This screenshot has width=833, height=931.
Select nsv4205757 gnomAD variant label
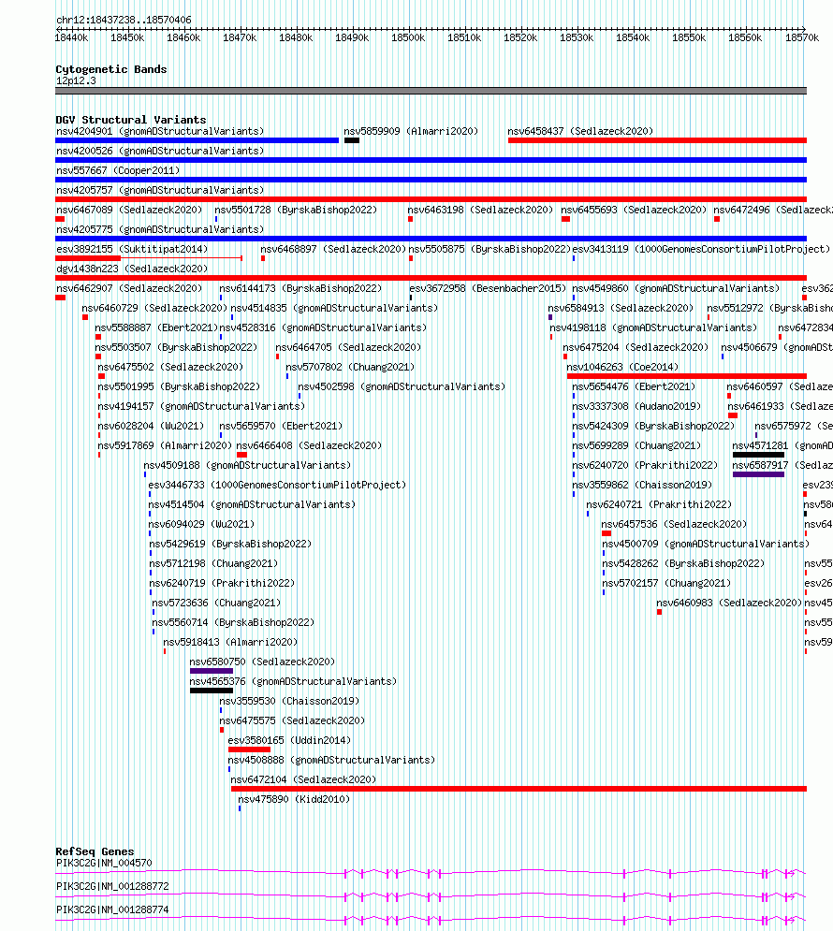tap(160, 190)
